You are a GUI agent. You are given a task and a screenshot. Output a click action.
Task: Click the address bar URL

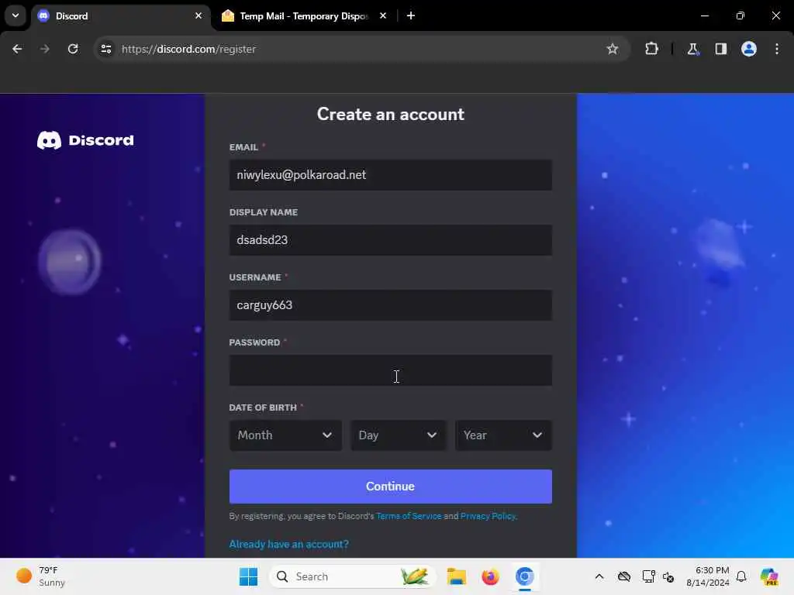[189, 49]
